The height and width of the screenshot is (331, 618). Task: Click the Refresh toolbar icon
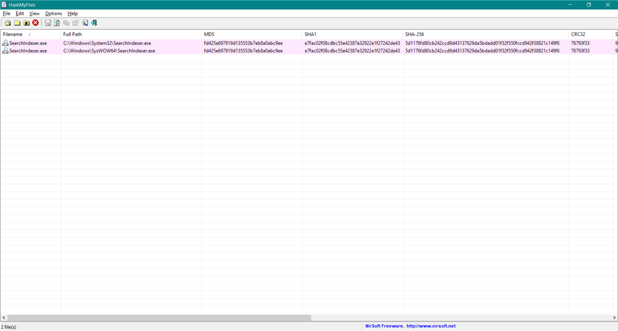pyautogui.click(x=57, y=23)
